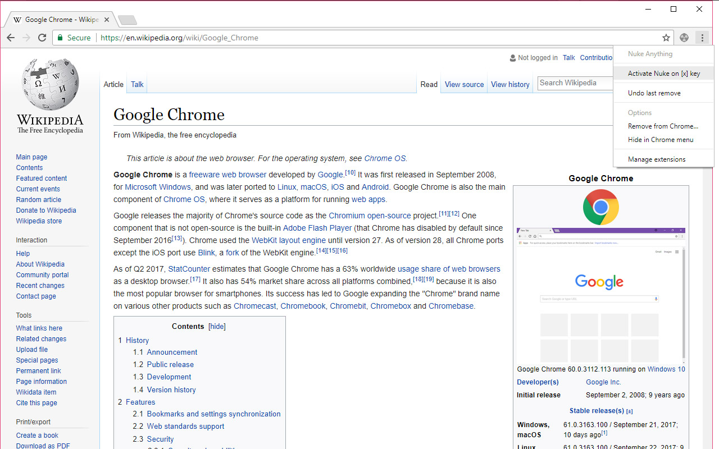Choose Undo last remove in the menu
The image size is (719, 449).
654,93
